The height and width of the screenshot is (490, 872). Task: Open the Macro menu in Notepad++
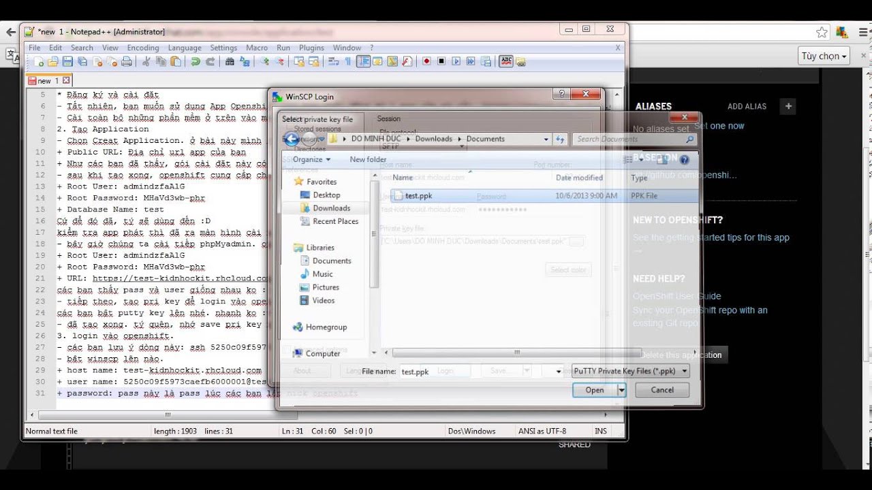pyautogui.click(x=257, y=48)
